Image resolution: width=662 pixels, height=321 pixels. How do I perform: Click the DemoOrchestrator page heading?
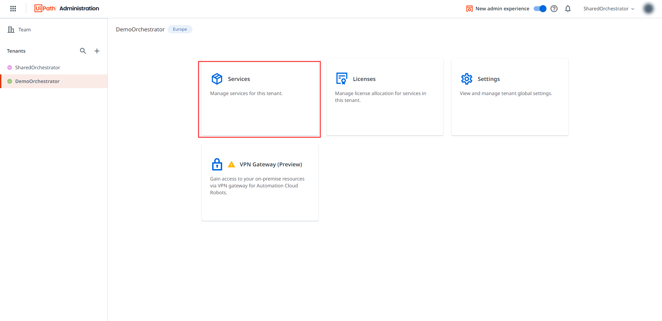(x=140, y=29)
